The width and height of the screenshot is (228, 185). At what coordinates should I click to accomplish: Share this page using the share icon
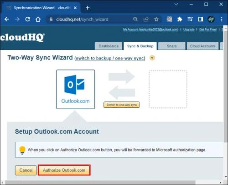point(146,19)
